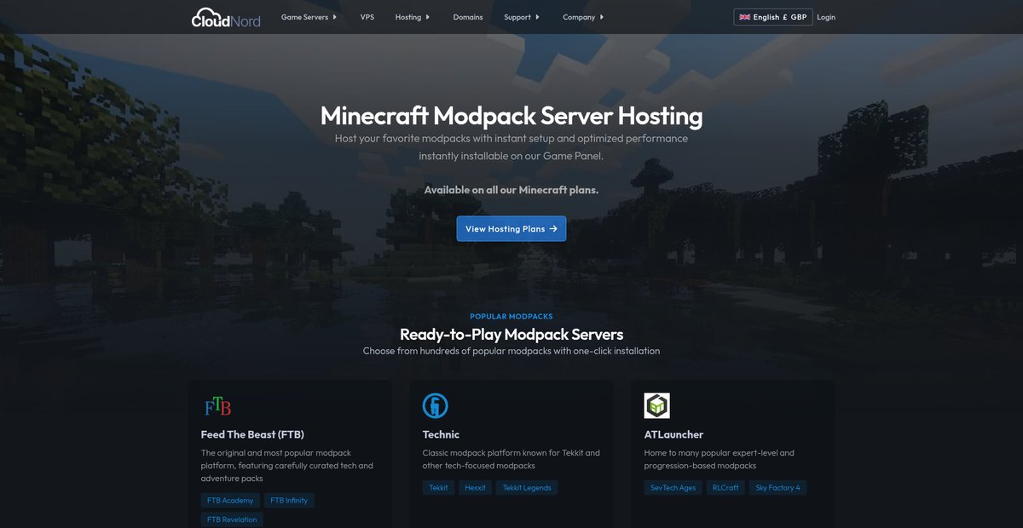This screenshot has width=1023, height=528.
Task: Click Ready-to-Play Modpack Servers heading
Action: (x=511, y=334)
